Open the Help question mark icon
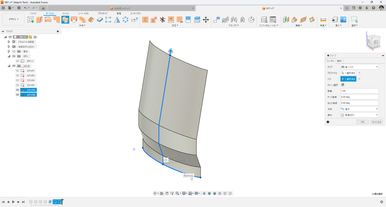This screenshot has width=386, height=207. point(374,8)
